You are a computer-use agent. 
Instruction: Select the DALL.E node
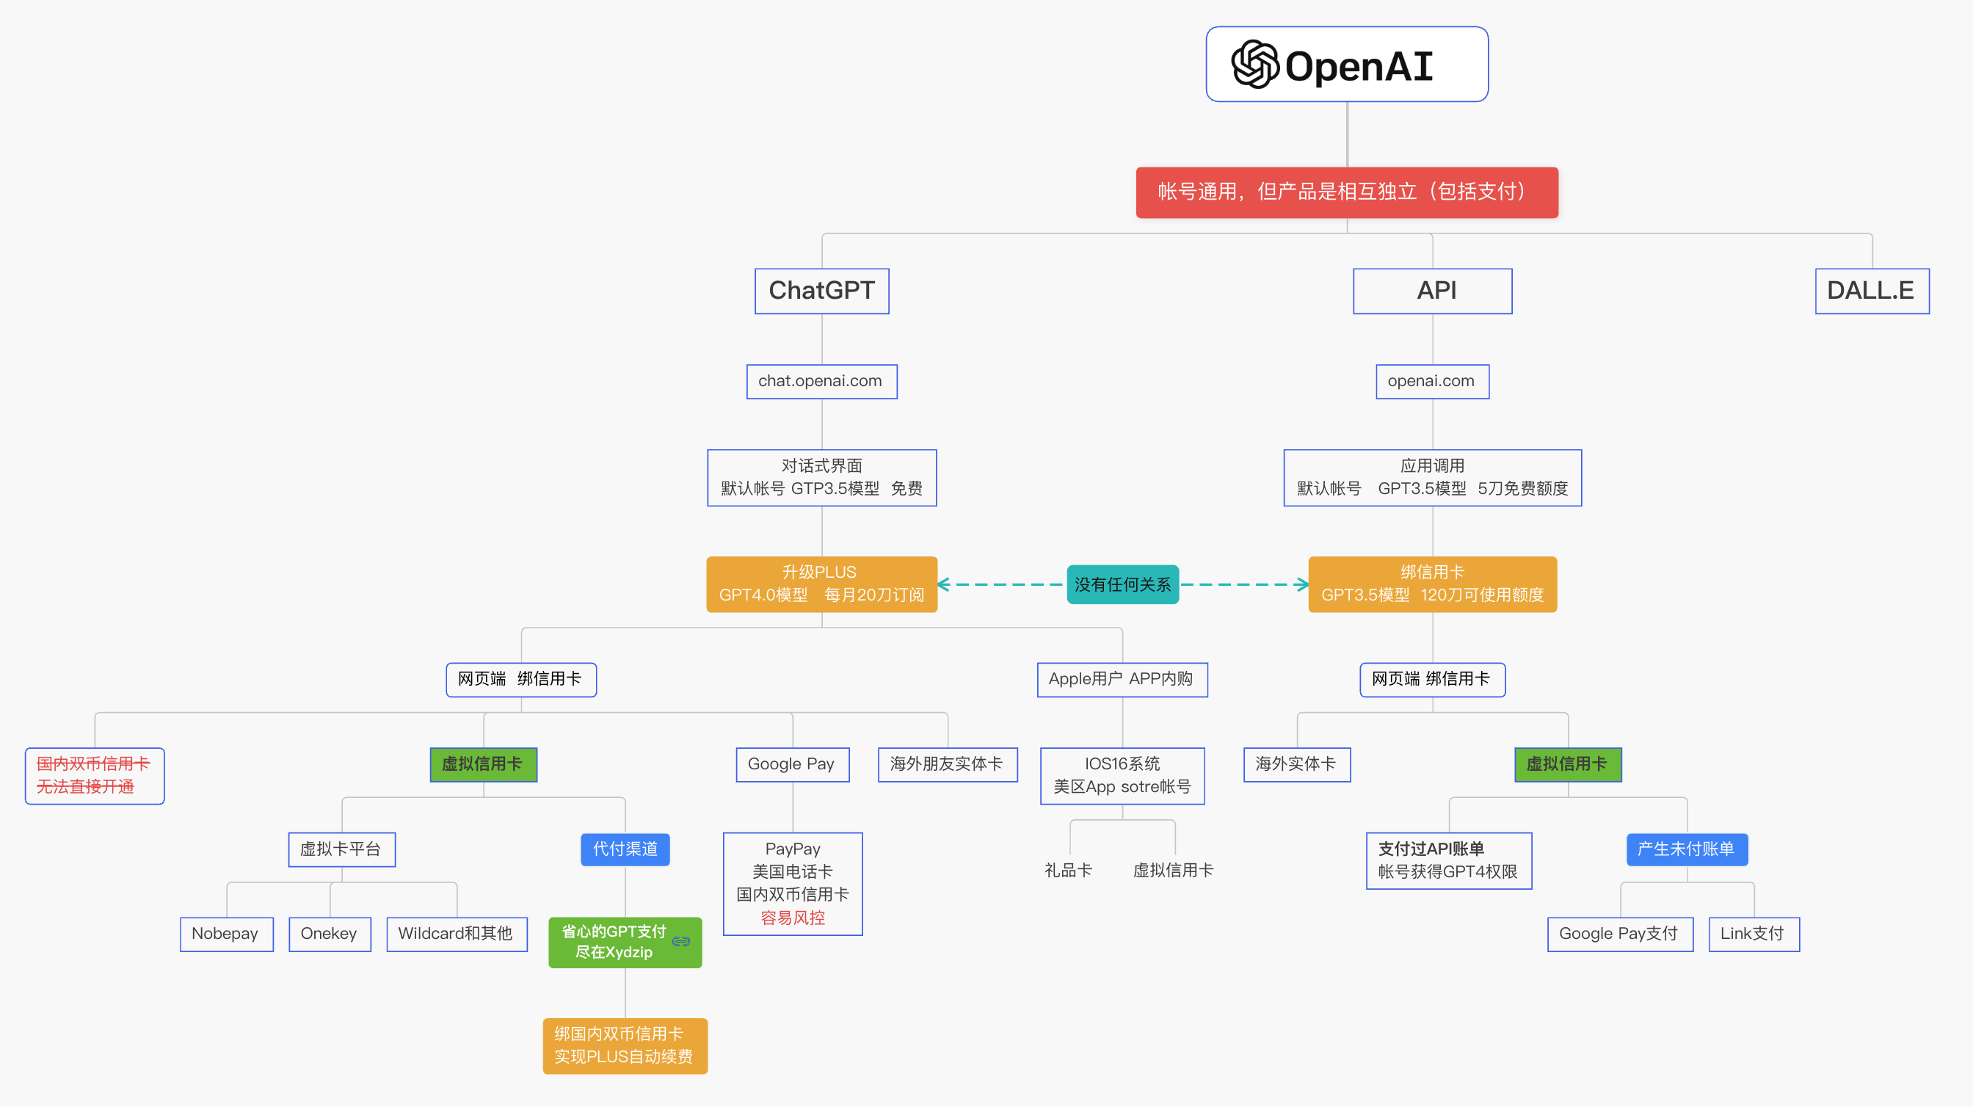[x=1871, y=291]
